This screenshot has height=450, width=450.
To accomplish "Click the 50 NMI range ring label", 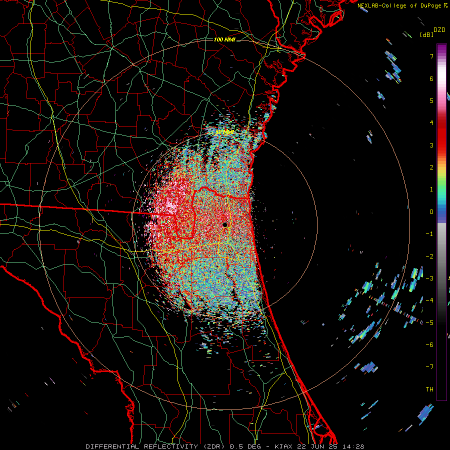I will tap(224, 132).
